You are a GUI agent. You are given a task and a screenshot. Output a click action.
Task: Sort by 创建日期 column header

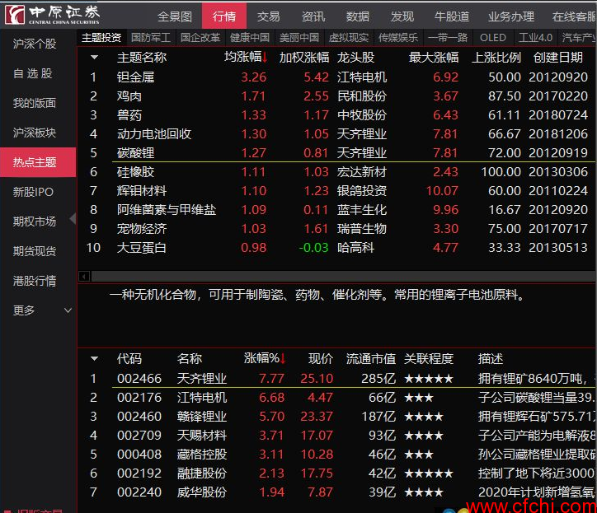[558, 57]
